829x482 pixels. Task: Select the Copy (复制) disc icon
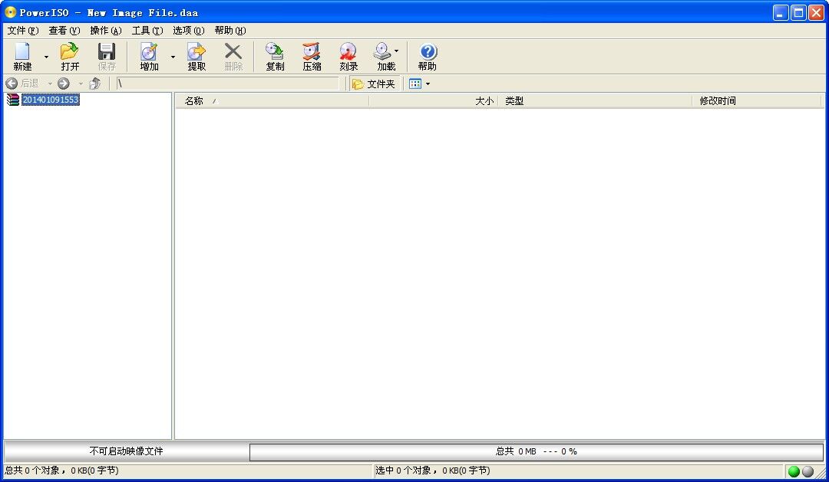[275, 57]
